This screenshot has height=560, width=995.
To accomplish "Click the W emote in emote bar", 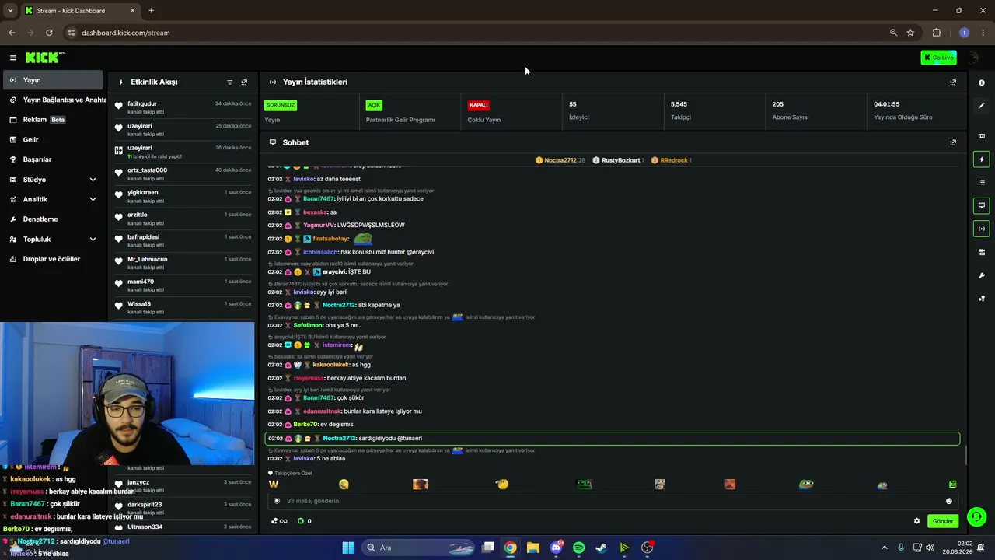I will (274, 485).
